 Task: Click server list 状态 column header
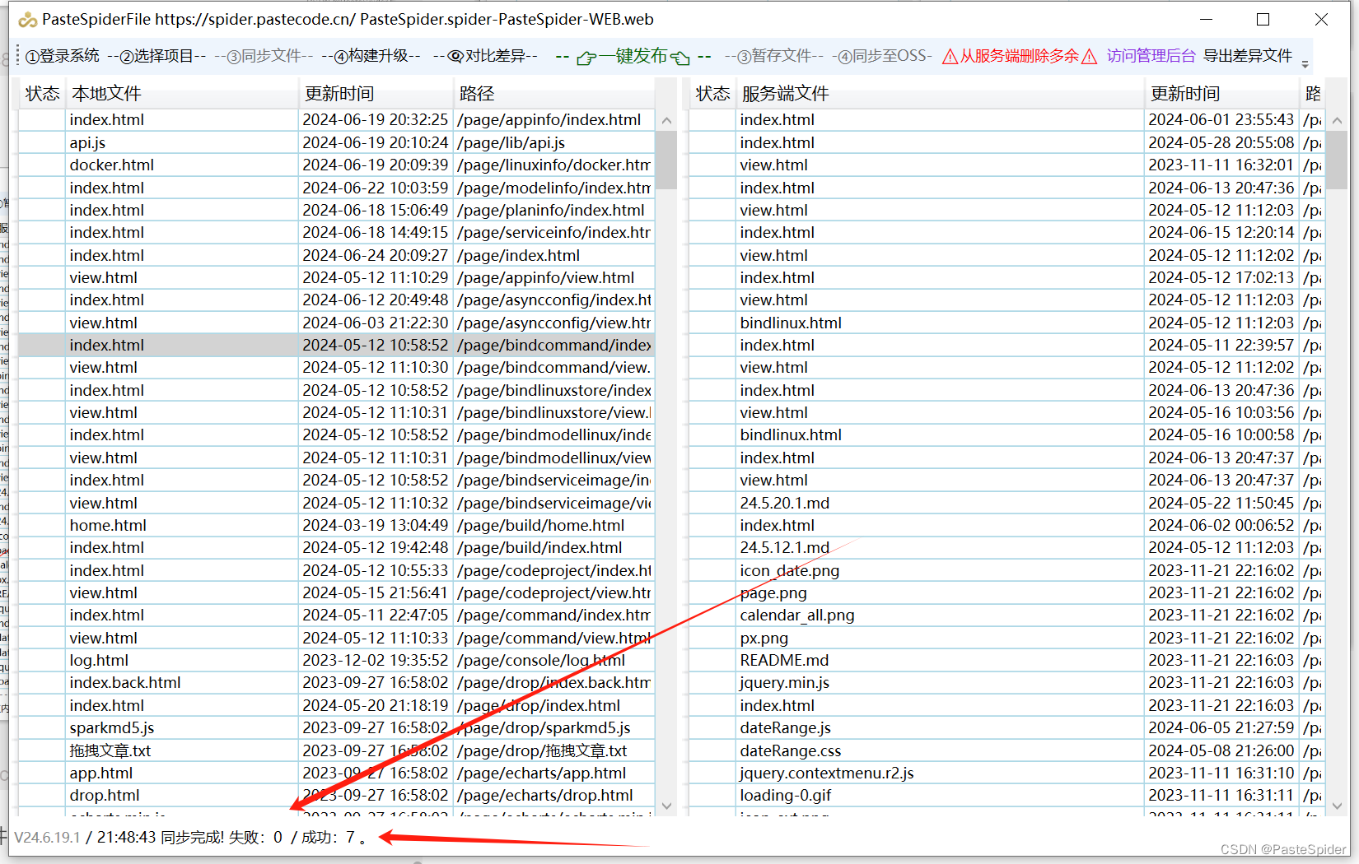713,94
